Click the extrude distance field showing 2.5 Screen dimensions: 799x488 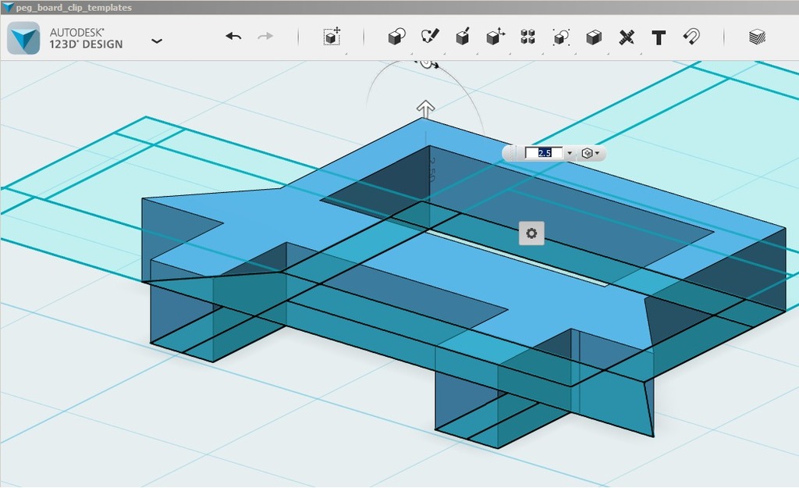click(x=544, y=153)
